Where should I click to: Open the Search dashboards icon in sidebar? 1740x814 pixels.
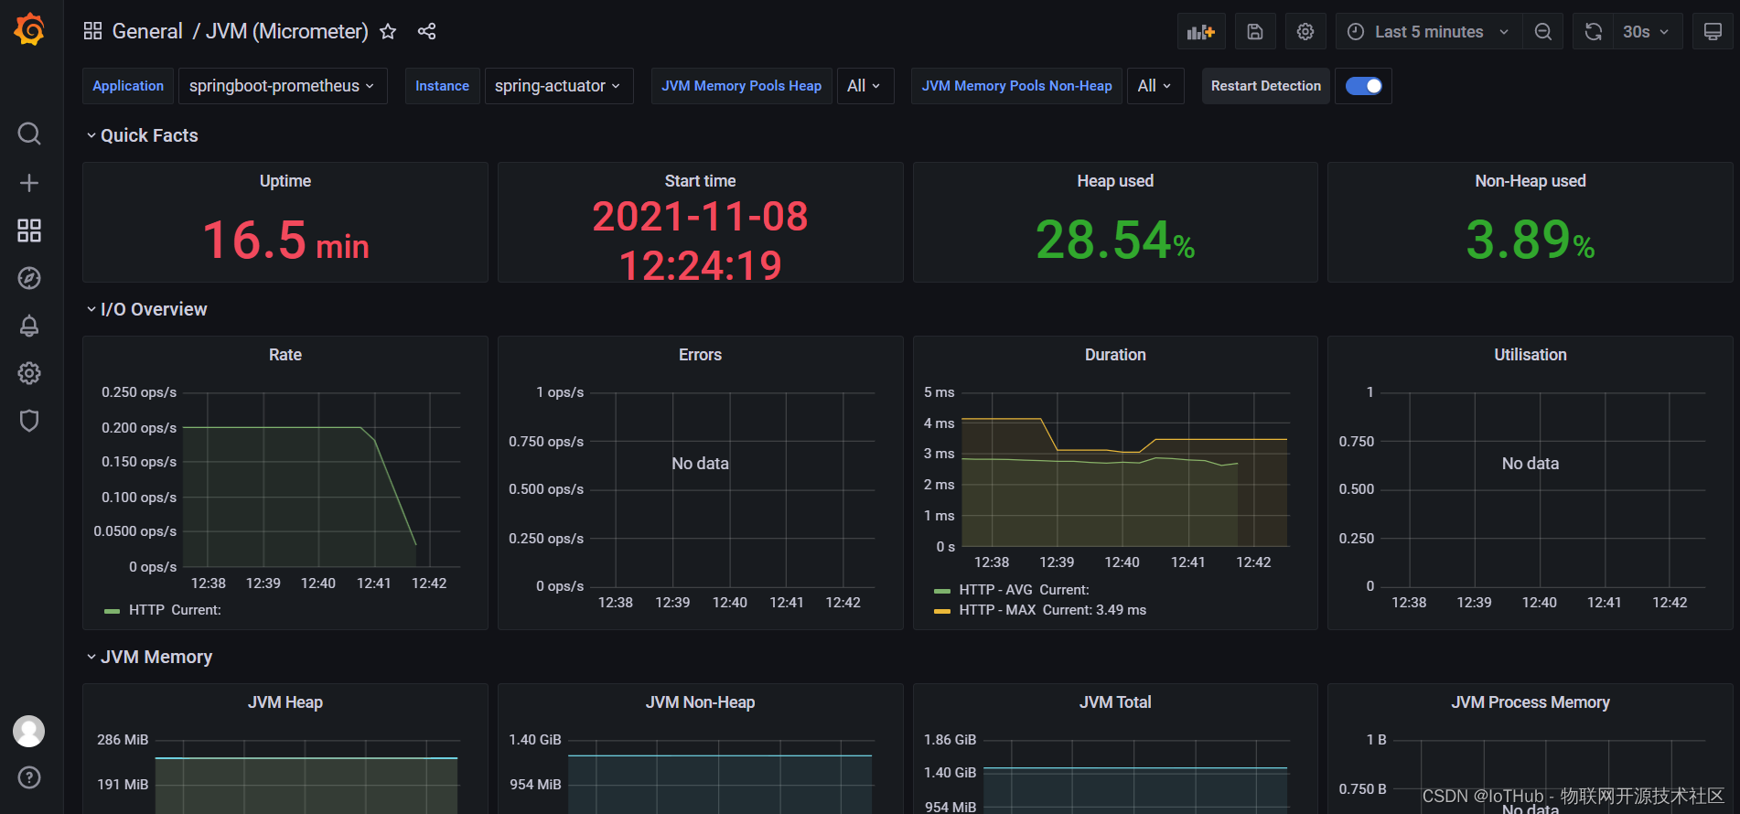coord(29,134)
